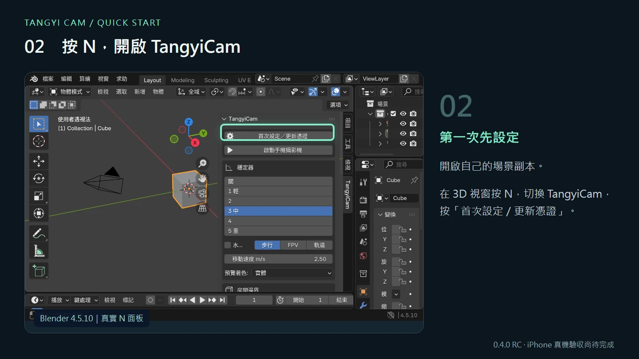Select the Cursor tool

pyautogui.click(x=39, y=141)
